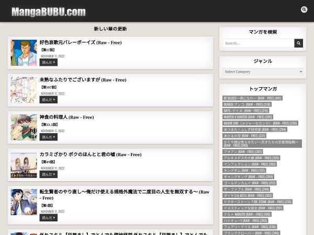The image size is (314, 235).
Task: Select the ゴールデンカムイ tag
Action: coord(250,183)
